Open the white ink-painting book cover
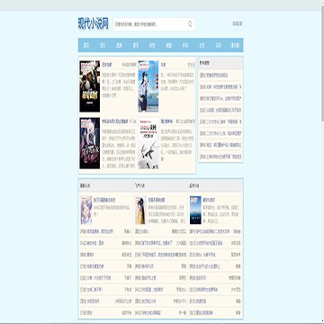Viewport: 324px width, 324px height. pos(148,143)
